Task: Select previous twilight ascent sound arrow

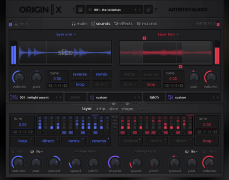Action: 56,98
